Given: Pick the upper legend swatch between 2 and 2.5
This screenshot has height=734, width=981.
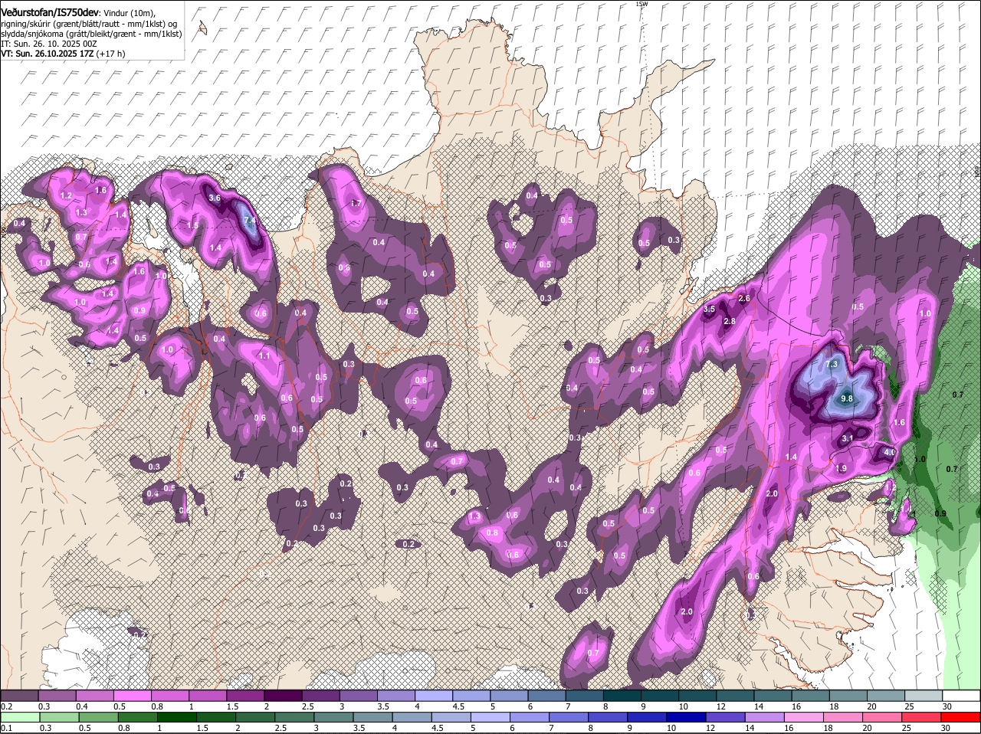Looking at the screenshot, I should (284, 695).
